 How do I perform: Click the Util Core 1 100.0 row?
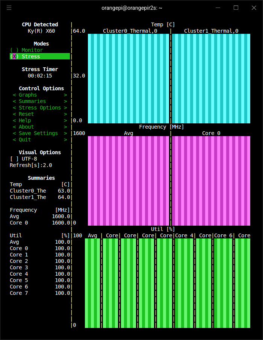(x=40, y=255)
